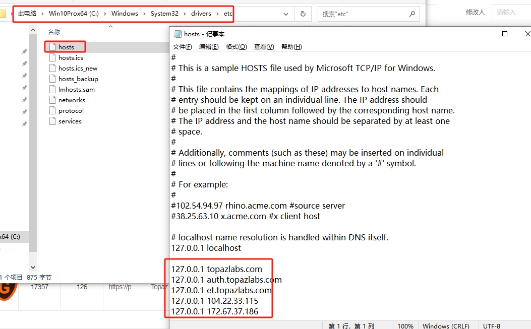The image size is (531, 329).
Task: Click 此电脑 in the address breadcrumb
Action: [27, 14]
